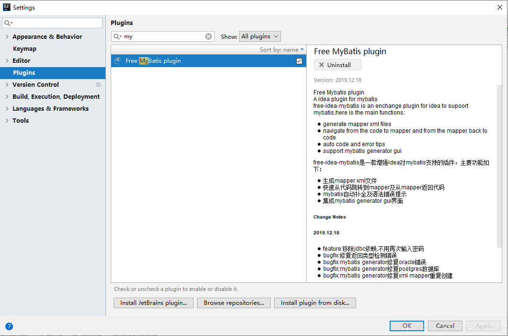Click the help question mark icon
The width and height of the screenshot is (508, 336).
9,326
